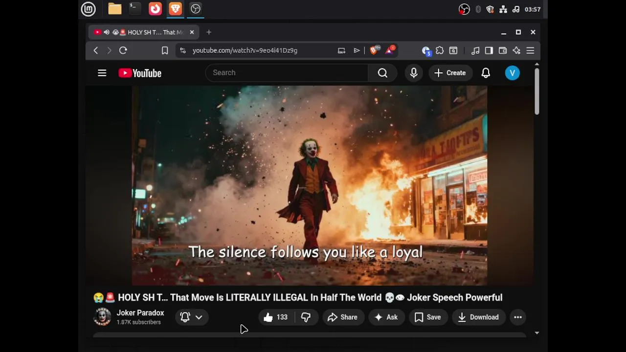Open the extension icon with badge 5
This screenshot has height=352, width=626.
(426, 51)
